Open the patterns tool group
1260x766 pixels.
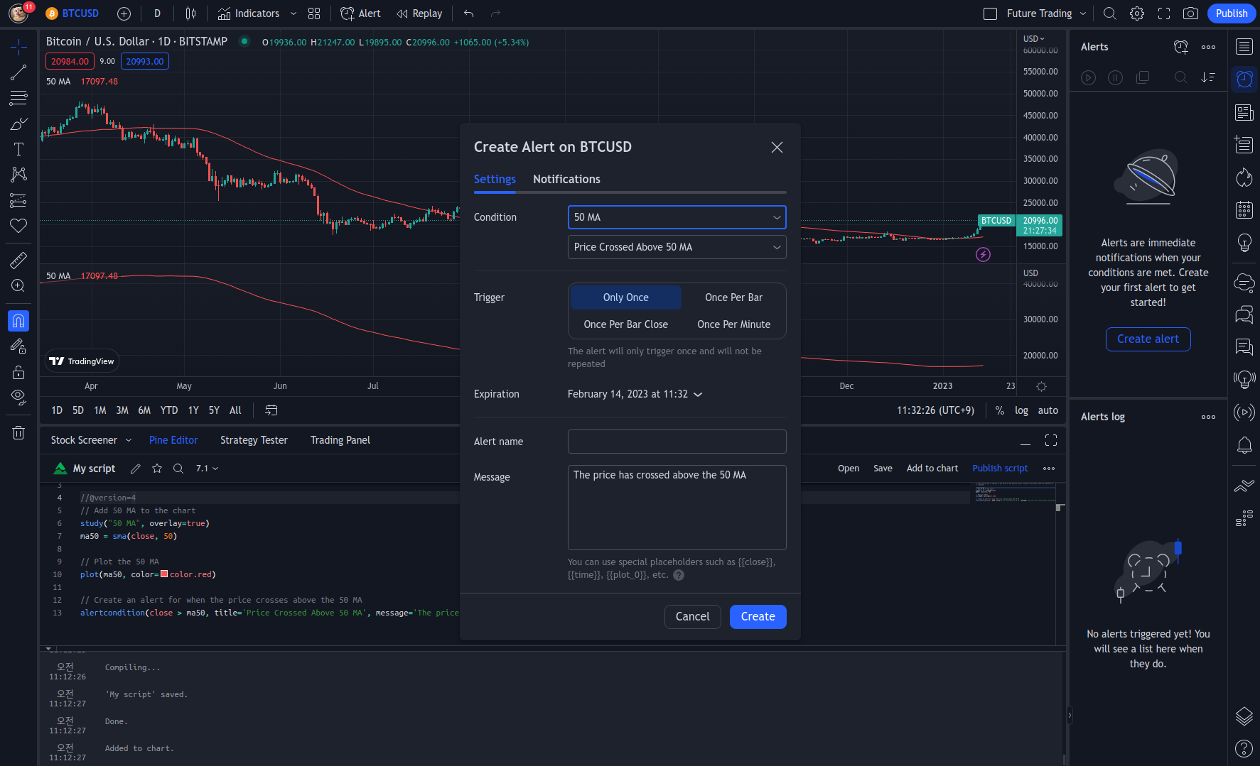(x=18, y=175)
